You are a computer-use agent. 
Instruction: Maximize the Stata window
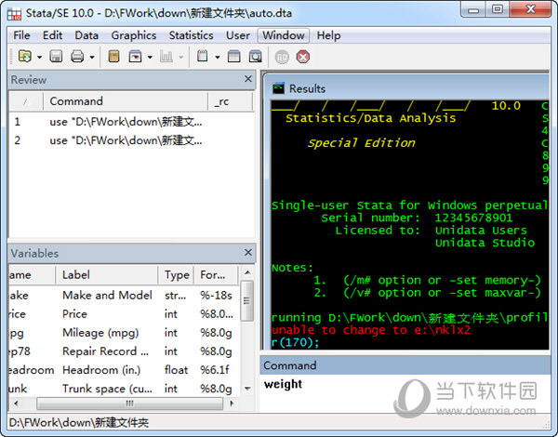coord(498,9)
